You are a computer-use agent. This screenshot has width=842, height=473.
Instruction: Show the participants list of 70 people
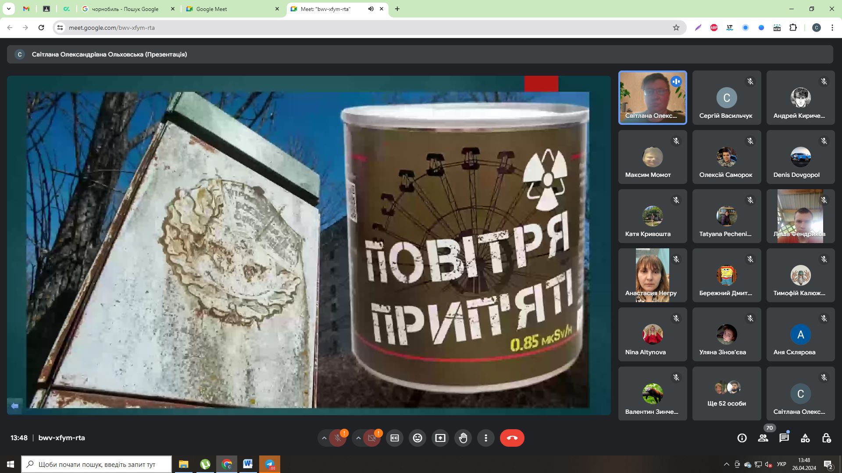click(x=763, y=438)
